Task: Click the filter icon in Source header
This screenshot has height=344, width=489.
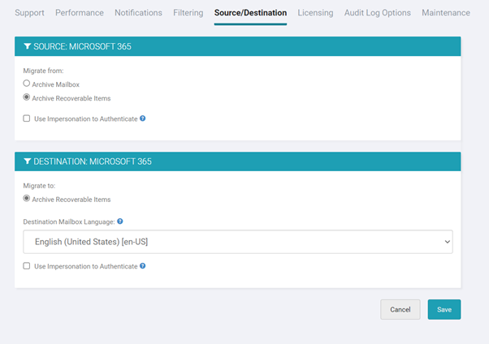Action: point(28,47)
